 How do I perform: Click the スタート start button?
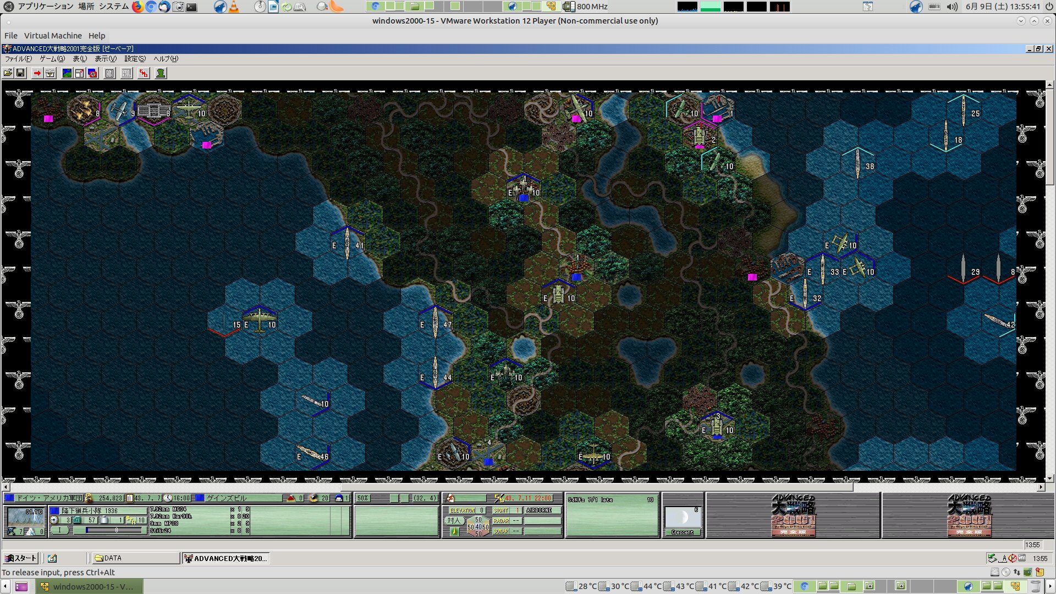pyautogui.click(x=21, y=558)
